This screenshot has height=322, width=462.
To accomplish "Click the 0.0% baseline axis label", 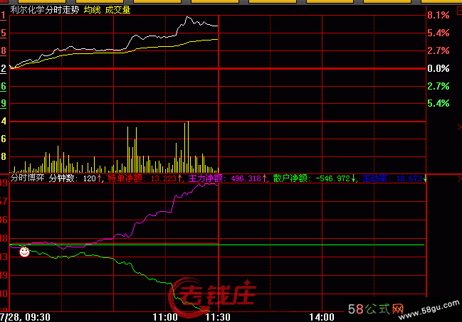I will click(438, 68).
